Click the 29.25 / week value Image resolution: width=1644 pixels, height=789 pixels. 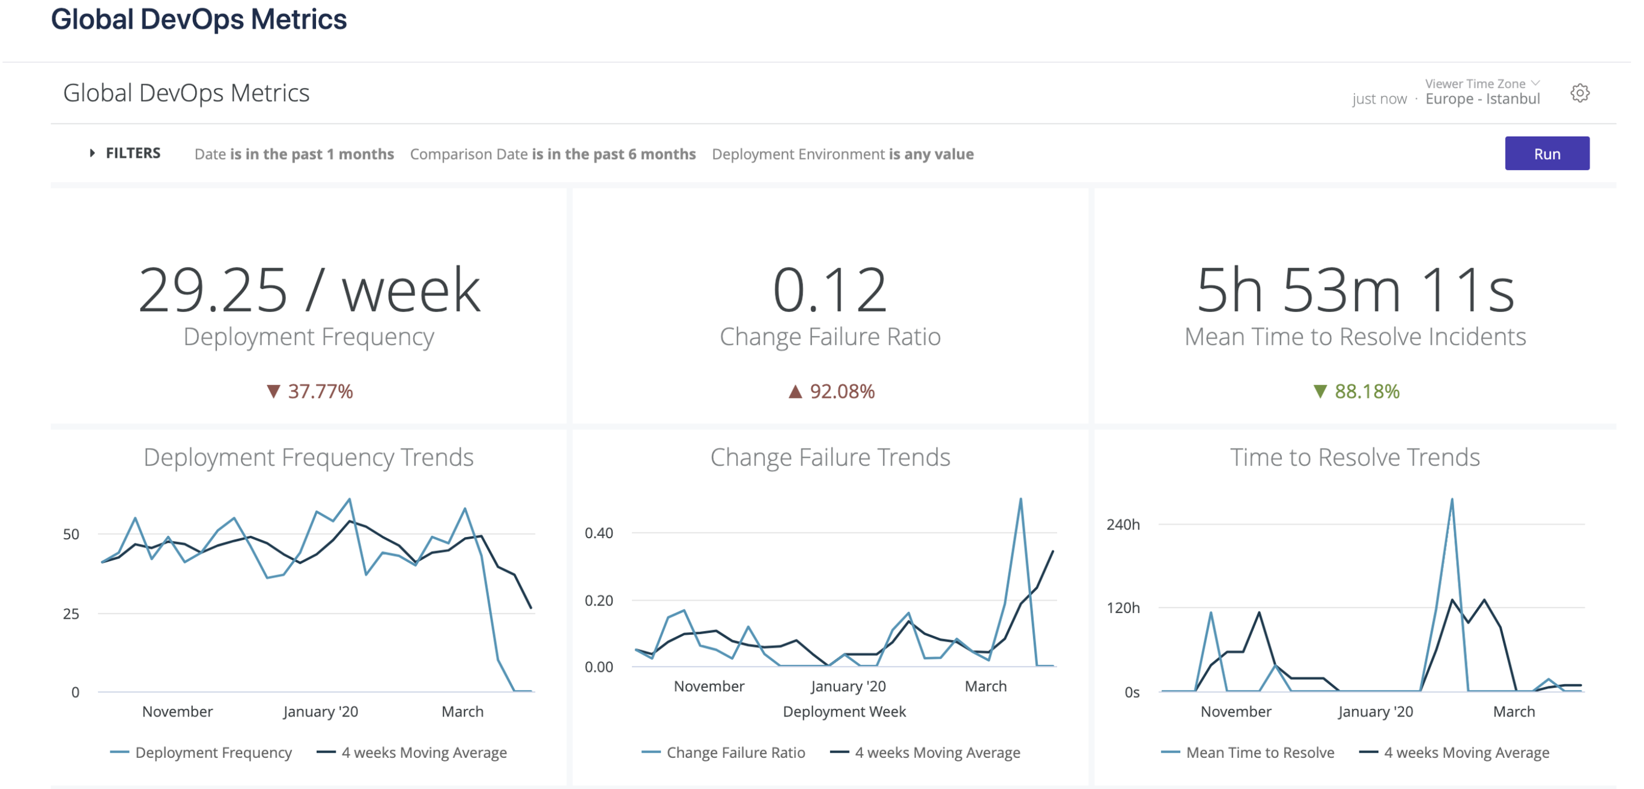(309, 290)
